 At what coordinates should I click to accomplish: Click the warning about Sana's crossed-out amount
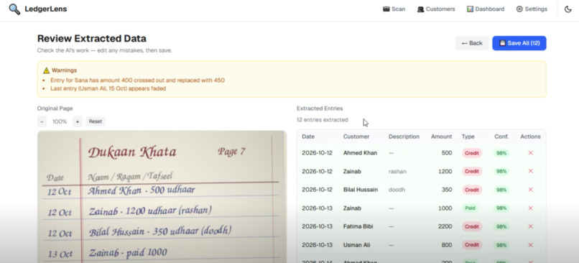coord(138,80)
